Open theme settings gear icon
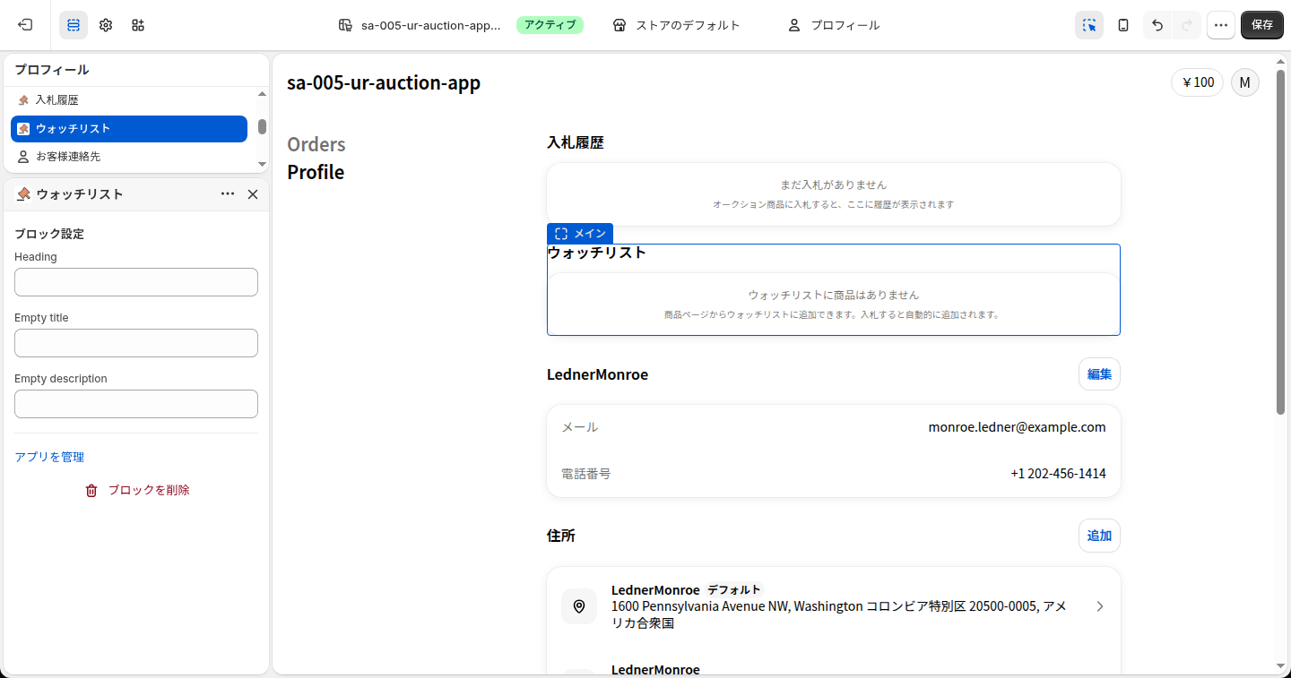 (x=106, y=25)
